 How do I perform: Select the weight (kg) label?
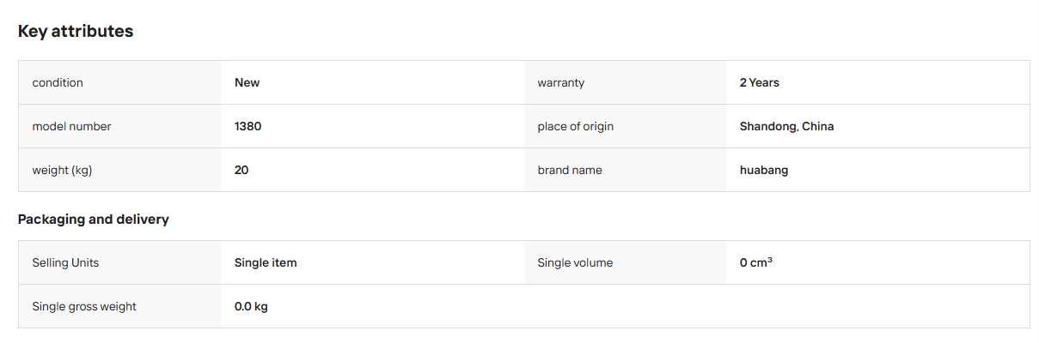coord(63,170)
